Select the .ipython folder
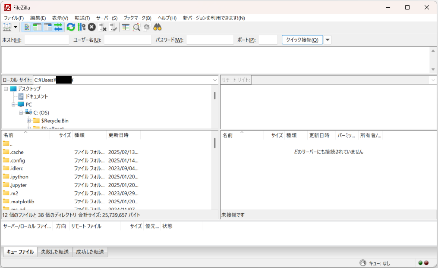438x268 pixels. click(19, 177)
